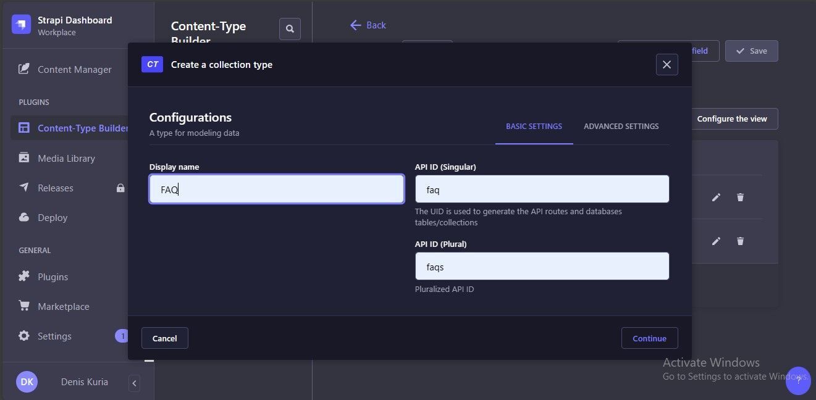Screen dimensions: 816x400
Task: Open the Media Library plugin
Action: click(66, 159)
